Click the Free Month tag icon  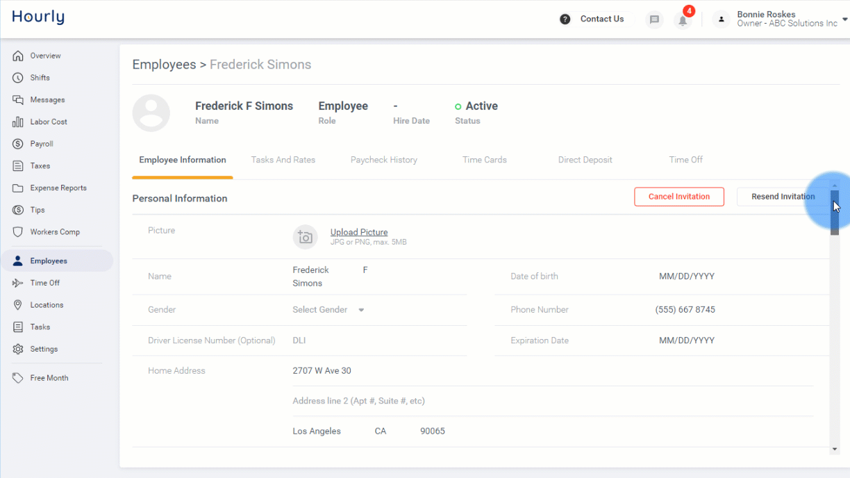tap(18, 378)
